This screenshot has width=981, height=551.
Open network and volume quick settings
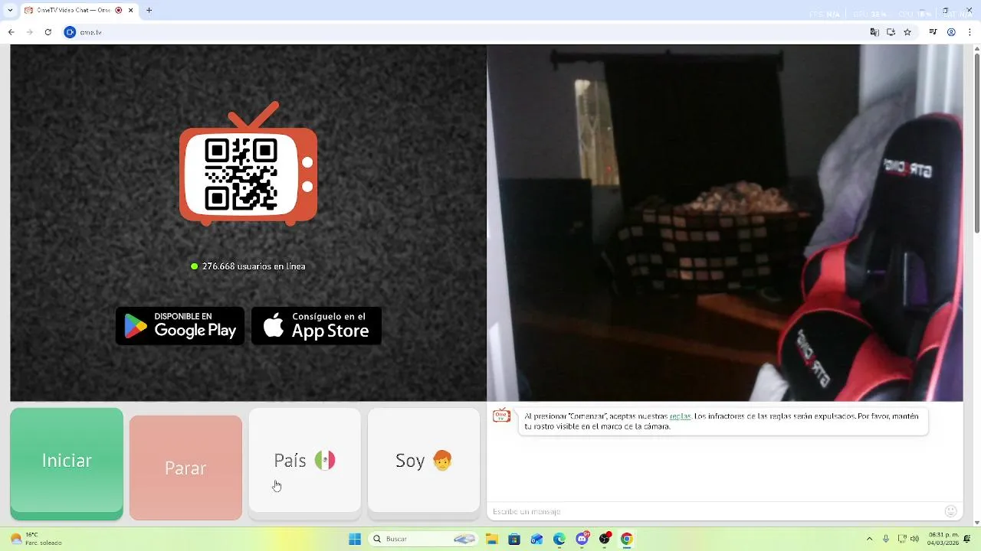point(908,539)
